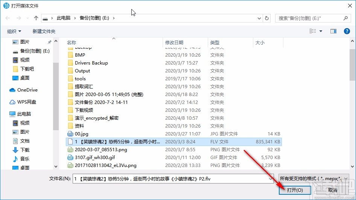Open 图片 under 此电脑
The height and width of the screenshot is (200, 356).
coord(21,132)
